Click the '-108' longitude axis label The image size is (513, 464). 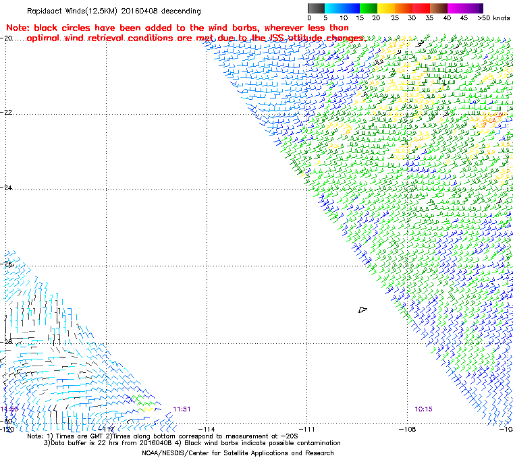tap(407, 429)
